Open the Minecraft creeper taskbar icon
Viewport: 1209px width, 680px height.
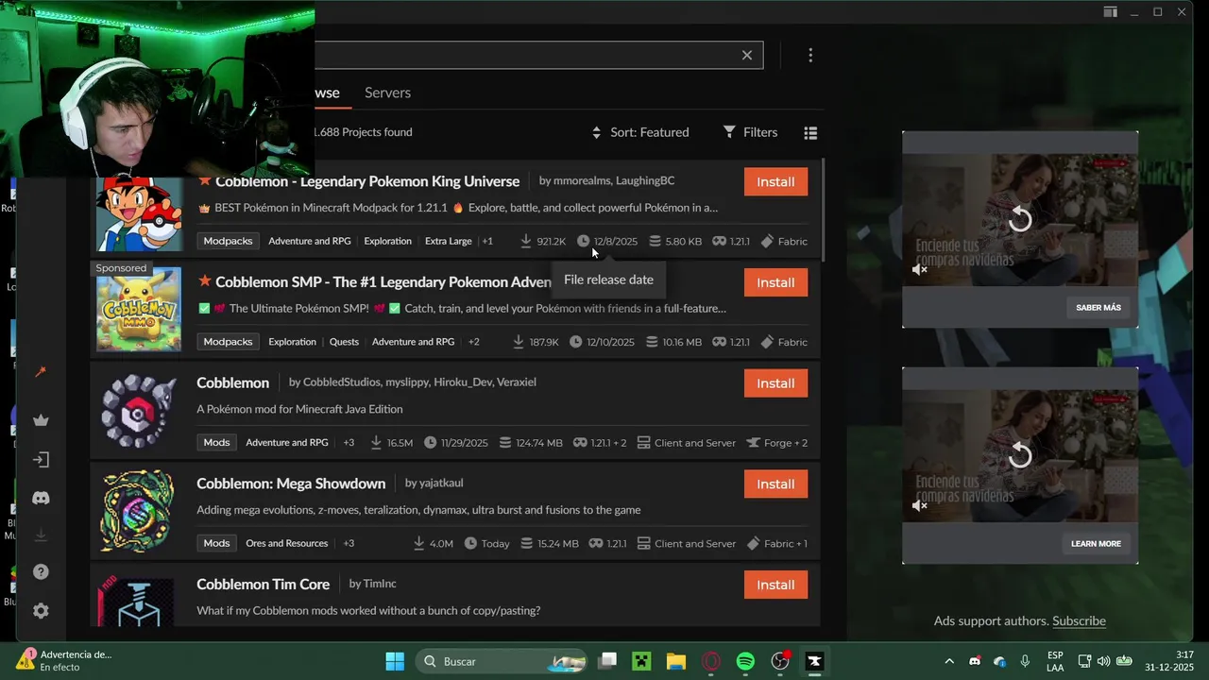click(x=642, y=661)
